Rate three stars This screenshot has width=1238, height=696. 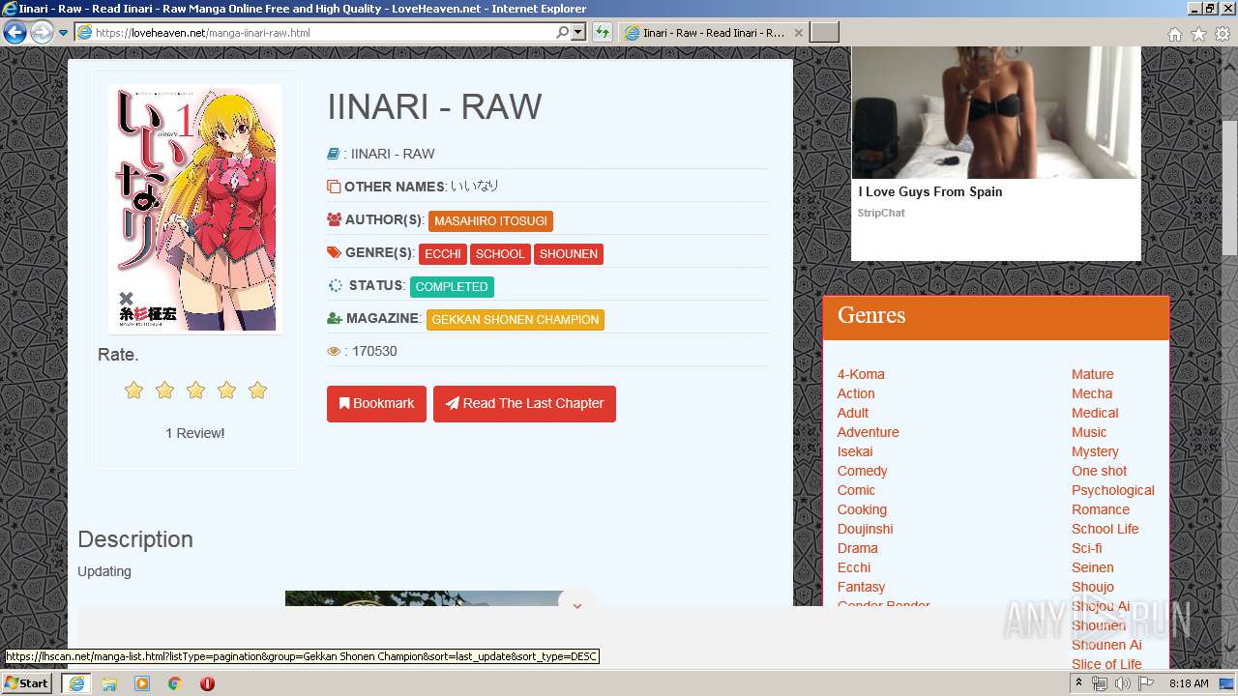click(195, 390)
